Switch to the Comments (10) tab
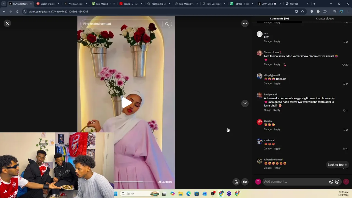Image resolution: width=352 pixels, height=198 pixels. [x=279, y=18]
